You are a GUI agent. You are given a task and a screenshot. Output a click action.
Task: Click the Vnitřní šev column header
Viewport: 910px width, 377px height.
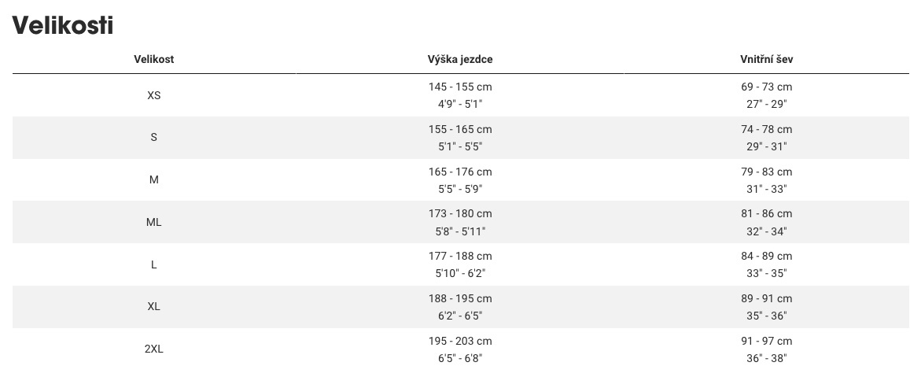coord(766,59)
